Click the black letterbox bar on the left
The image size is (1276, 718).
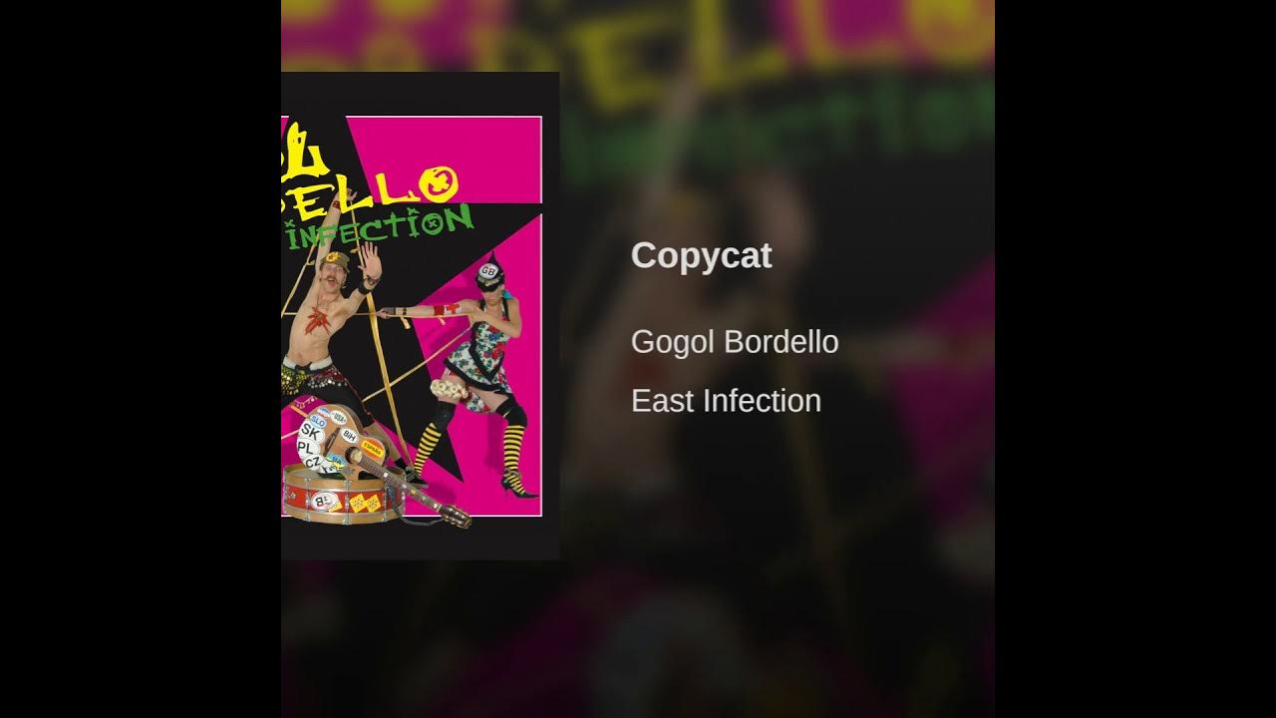pos(140,359)
